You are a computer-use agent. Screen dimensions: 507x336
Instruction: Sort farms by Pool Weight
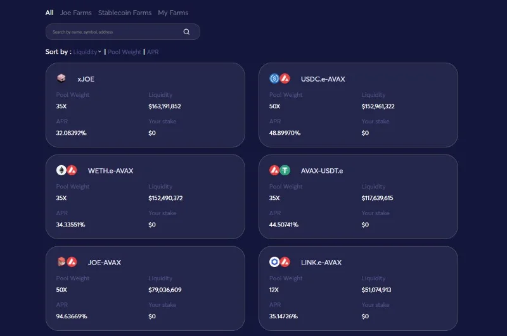pos(124,52)
